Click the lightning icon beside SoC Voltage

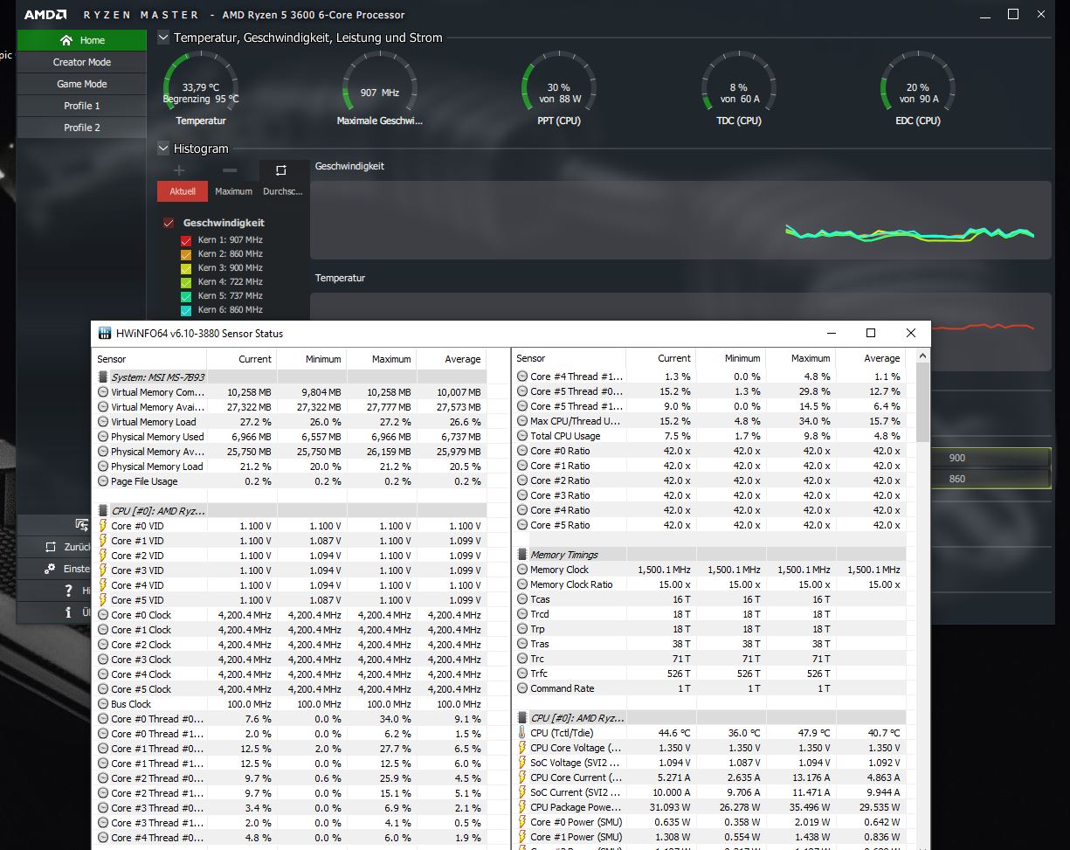pyautogui.click(x=522, y=763)
